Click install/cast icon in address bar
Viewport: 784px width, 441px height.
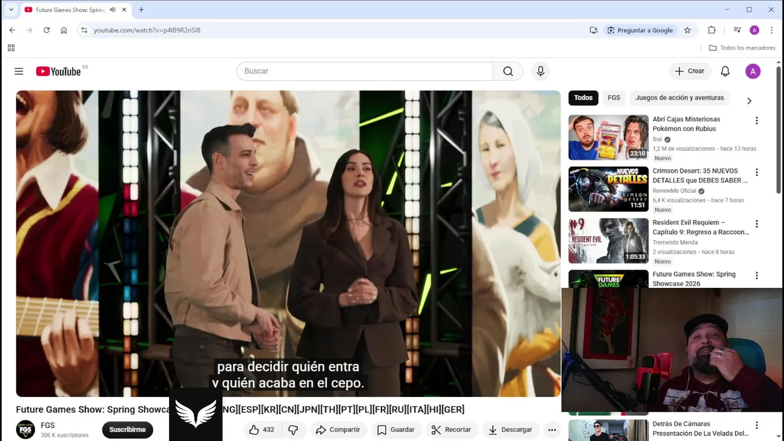pyautogui.click(x=594, y=30)
